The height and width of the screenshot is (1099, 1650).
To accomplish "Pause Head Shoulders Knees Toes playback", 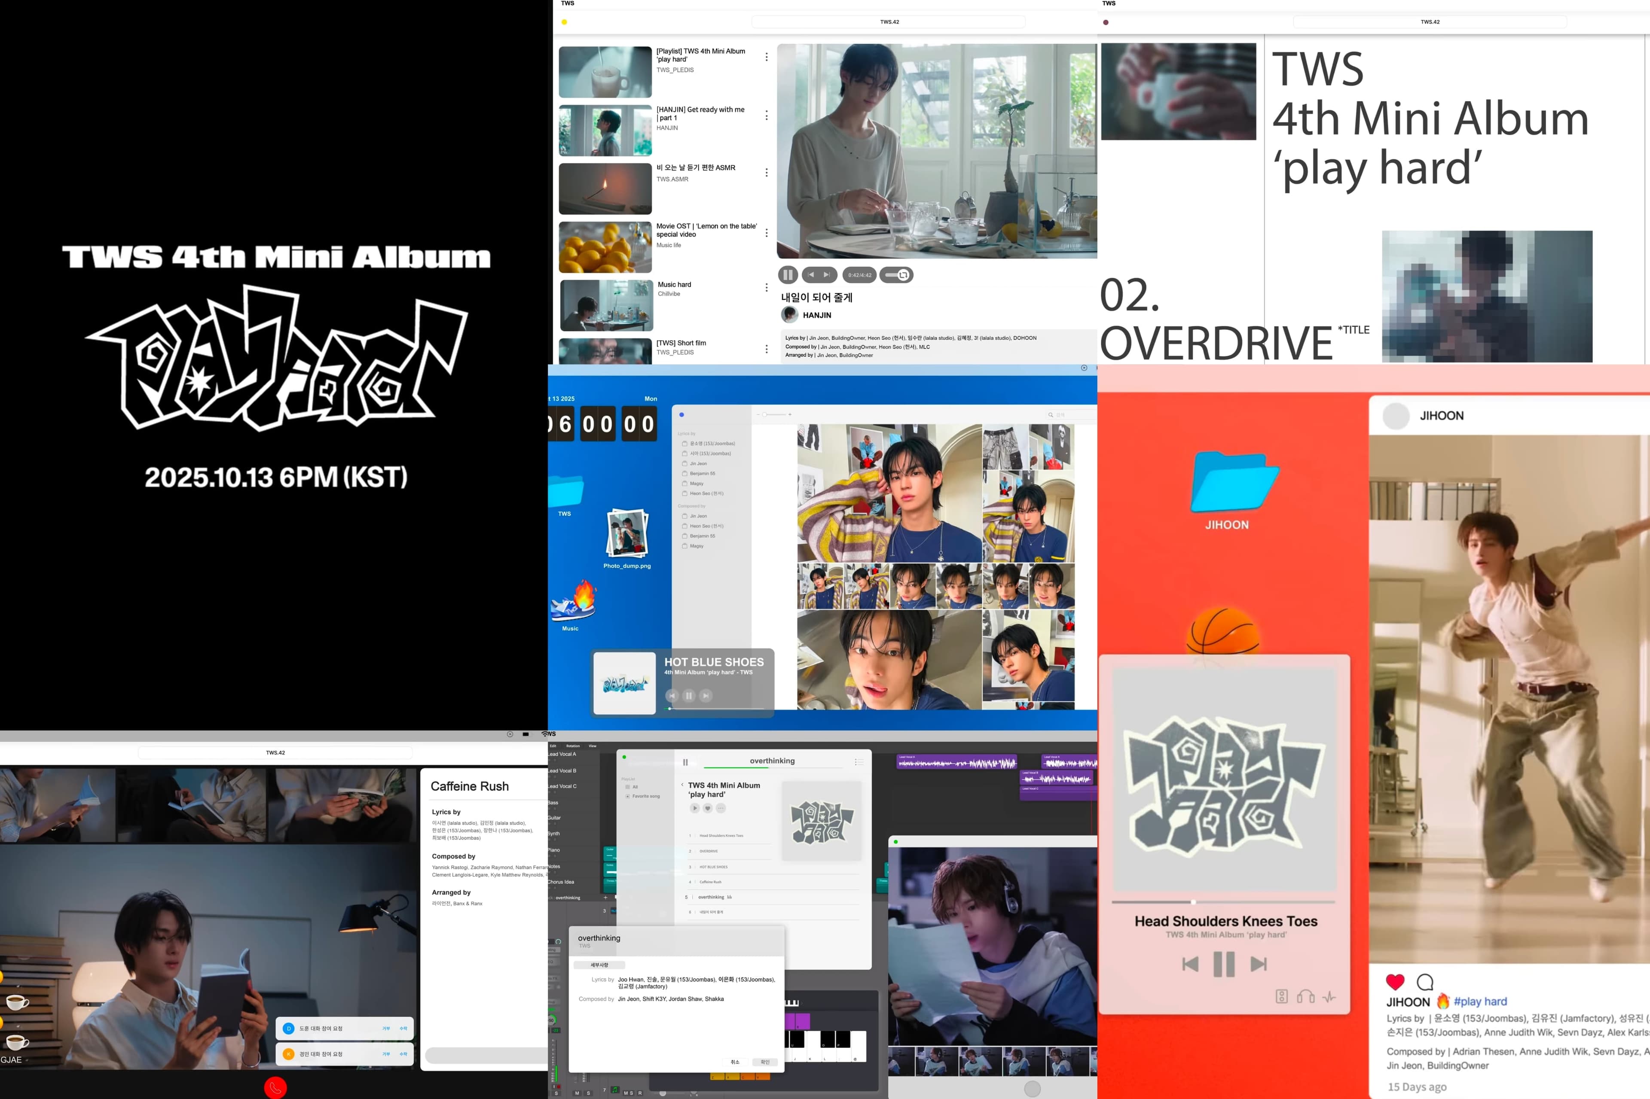I will pos(1224,965).
